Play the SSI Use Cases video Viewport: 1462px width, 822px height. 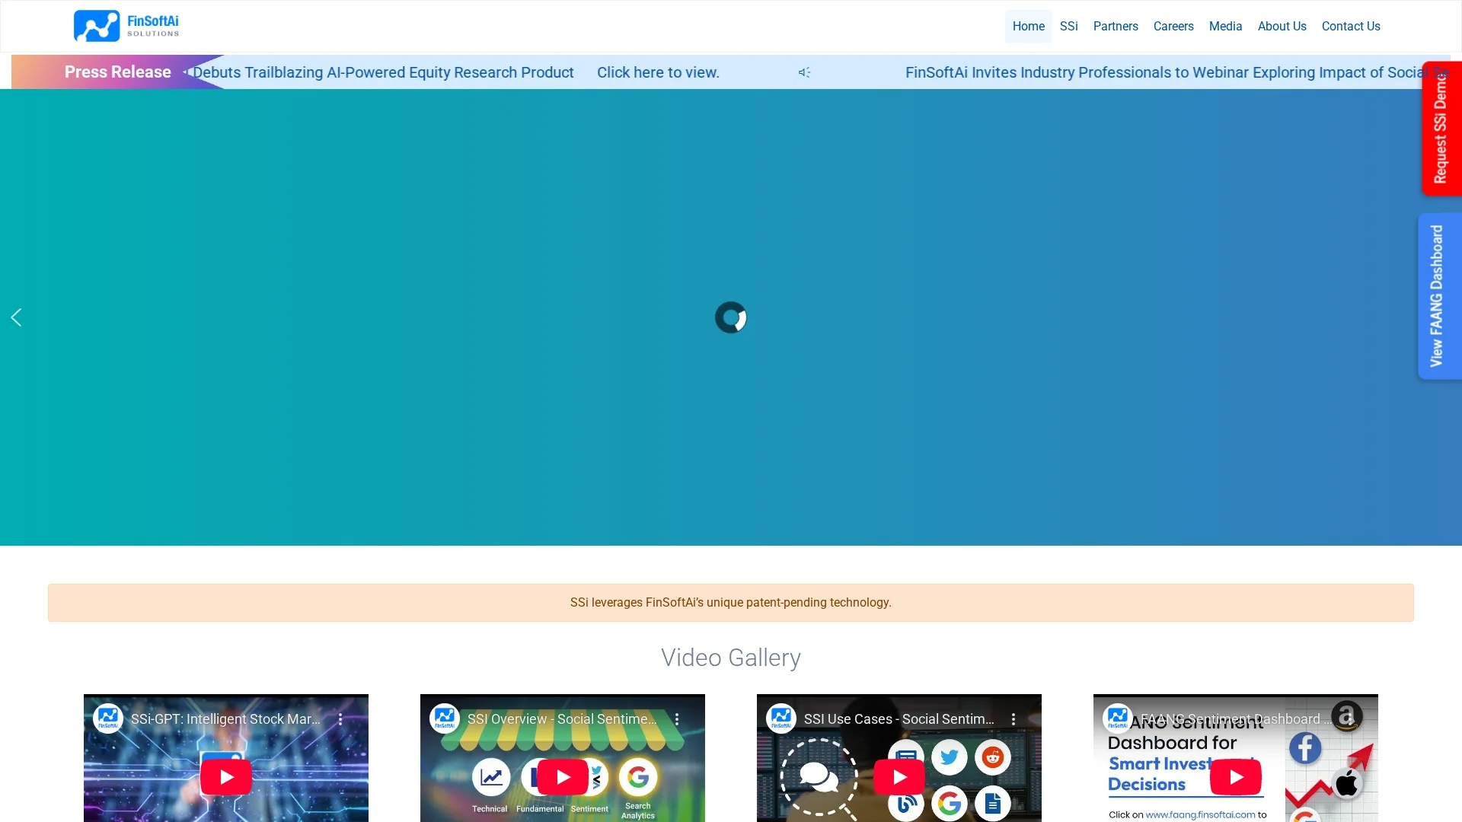click(x=899, y=777)
